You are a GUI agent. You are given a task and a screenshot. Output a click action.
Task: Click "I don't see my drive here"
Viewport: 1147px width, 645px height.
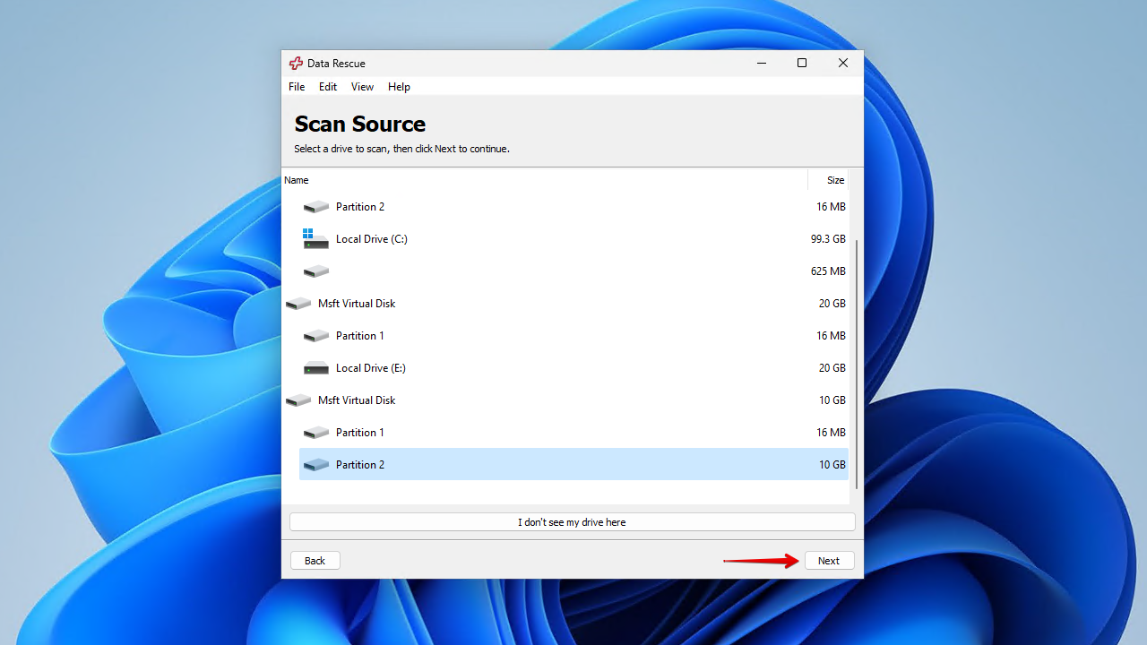pos(572,521)
